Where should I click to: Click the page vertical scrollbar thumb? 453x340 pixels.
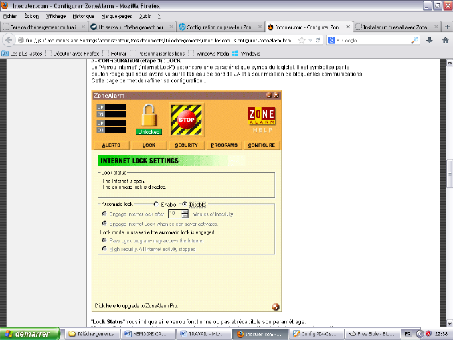click(x=450, y=173)
